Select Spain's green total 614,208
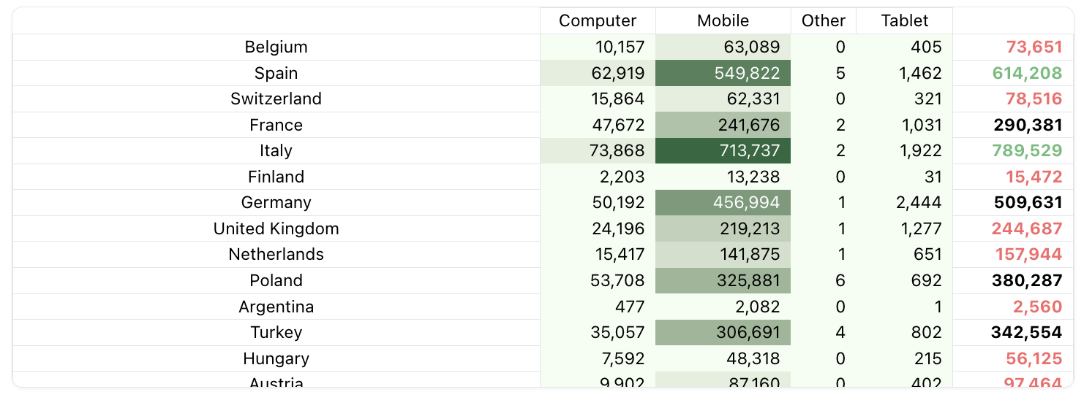Screen dimensions: 1084x400 click(x=1027, y=73)
